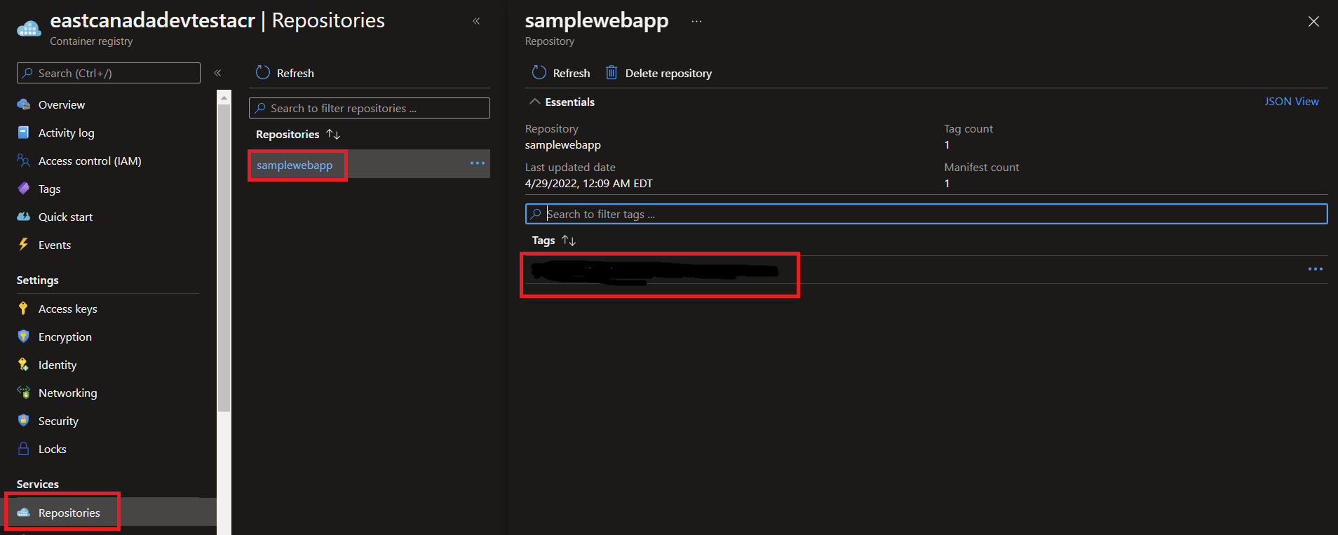The image size is (1338, 535).
Task: Click the Search to filter repositories field
Action: pyautogui.click(x=370, y=108)
